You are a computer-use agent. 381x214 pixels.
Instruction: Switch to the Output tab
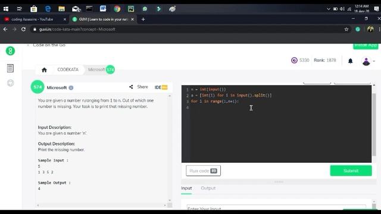[x=208, y=188]
